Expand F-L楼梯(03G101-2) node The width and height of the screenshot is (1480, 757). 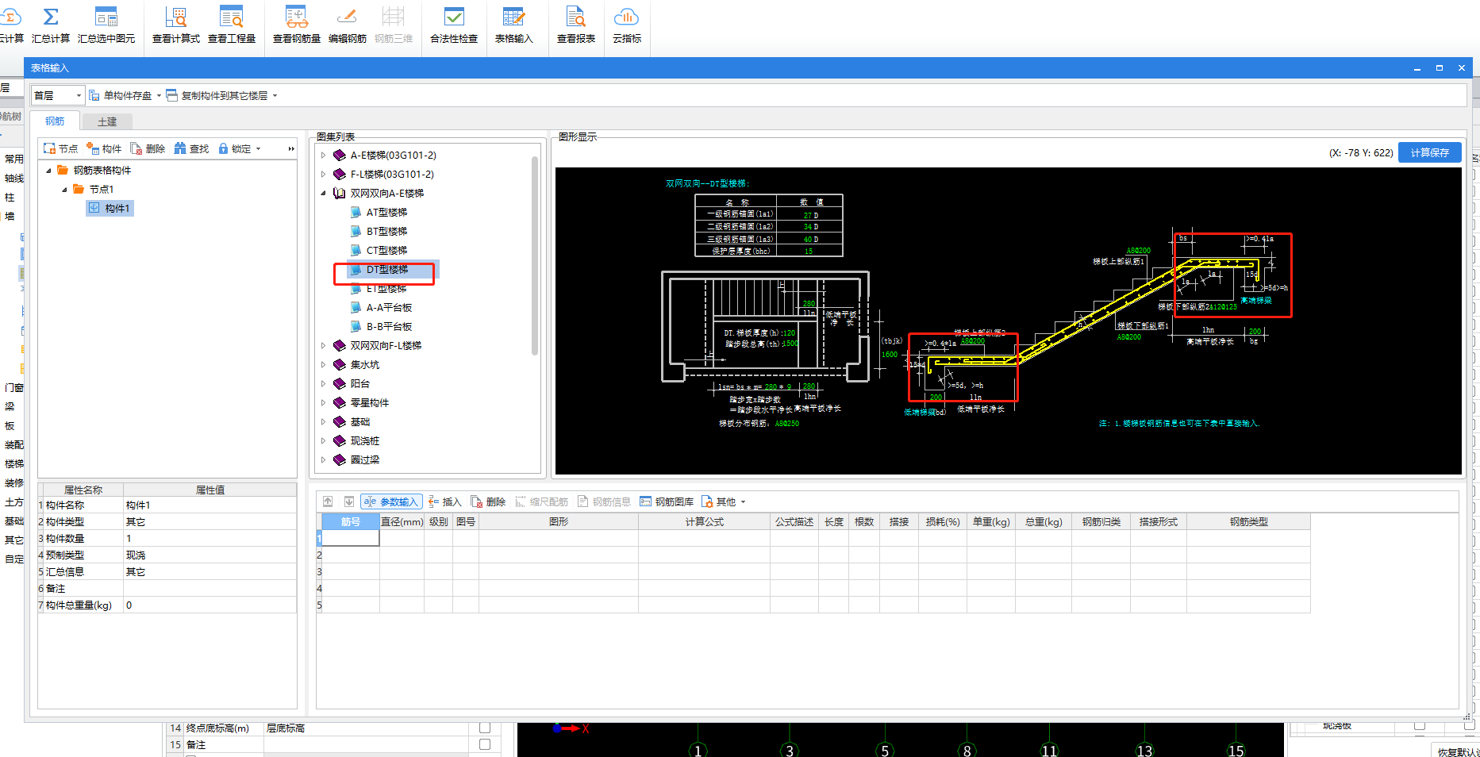click(x=323, y=174)
